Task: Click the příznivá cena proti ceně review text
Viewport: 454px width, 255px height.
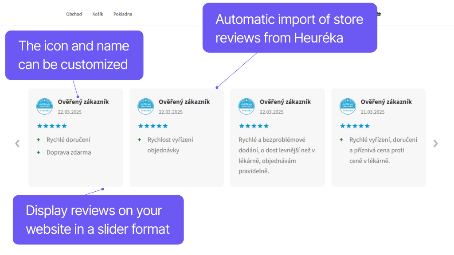Action: 384,151
